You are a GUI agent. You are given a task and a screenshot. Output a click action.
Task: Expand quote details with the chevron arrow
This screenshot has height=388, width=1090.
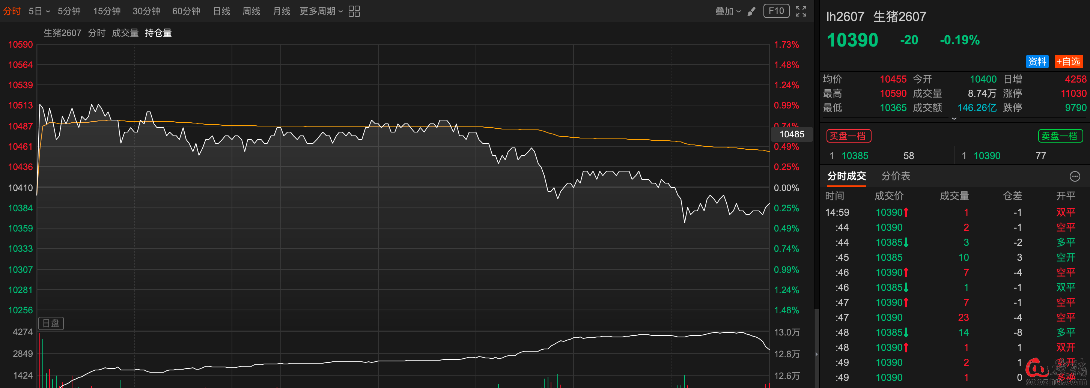tap(954, 119)
